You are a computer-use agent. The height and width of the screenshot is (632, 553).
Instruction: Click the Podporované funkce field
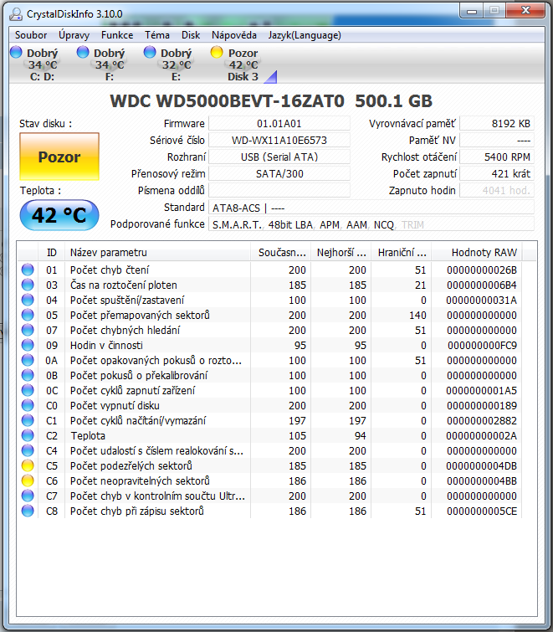coord(371,224)
